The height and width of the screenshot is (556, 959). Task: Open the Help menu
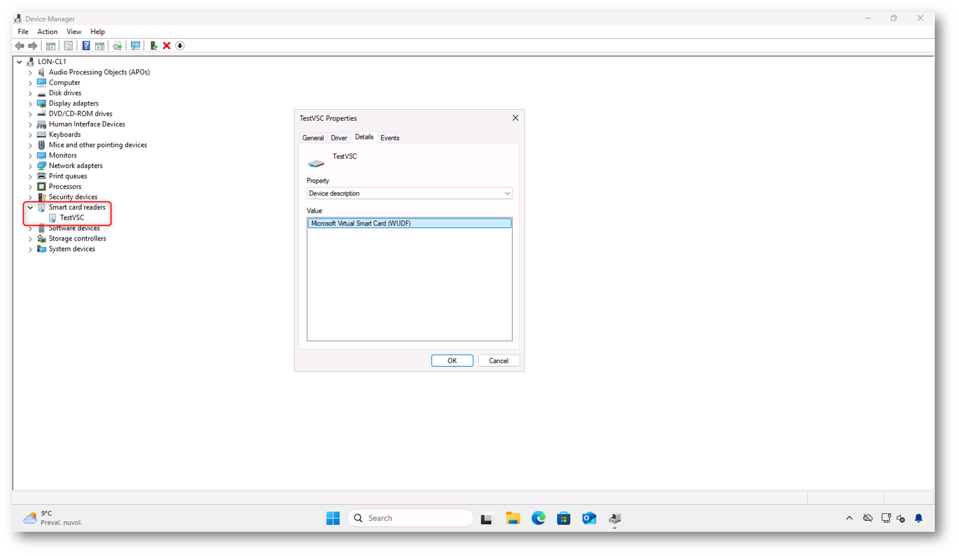97,32
